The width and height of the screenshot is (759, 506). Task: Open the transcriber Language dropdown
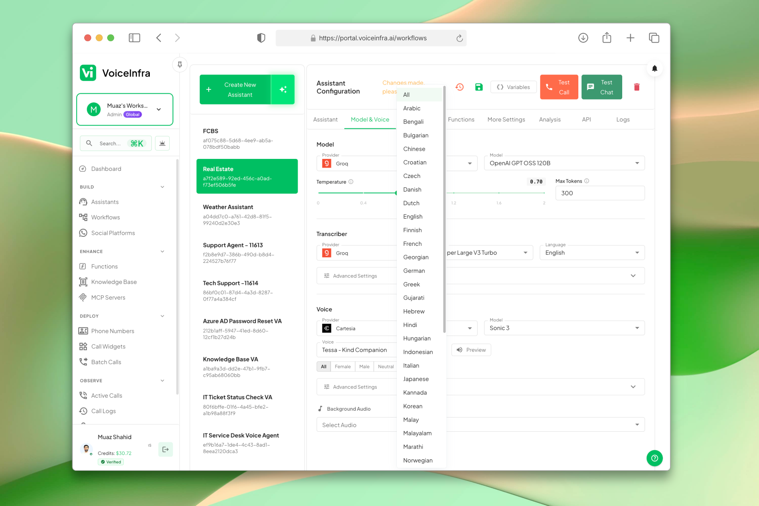pos(592,253)
